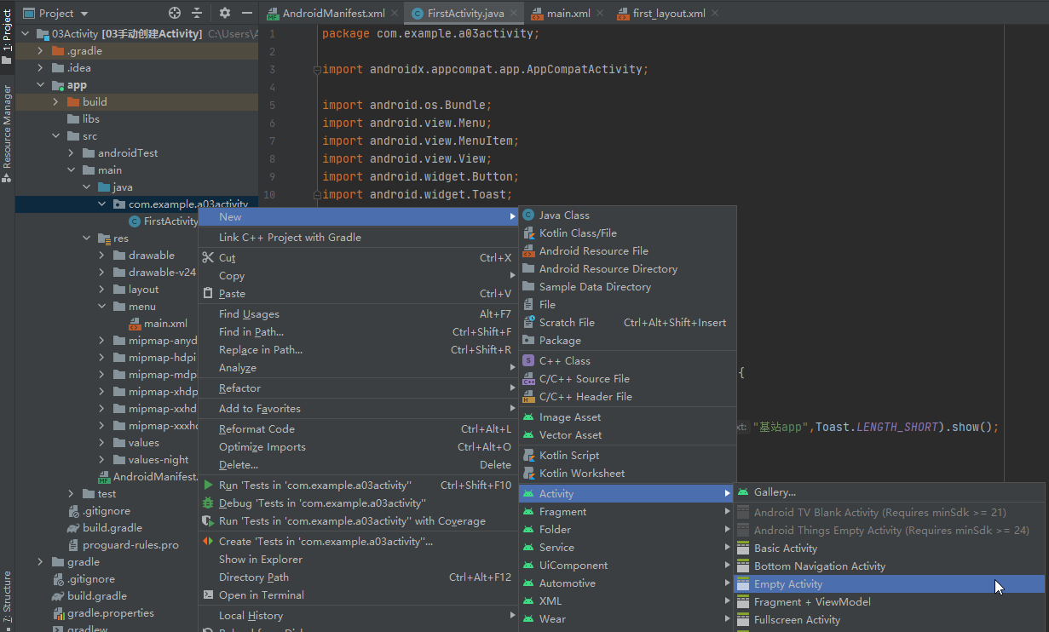Collapse the app module node
The image size is (1049, 632).
click(x=40, y=85)
